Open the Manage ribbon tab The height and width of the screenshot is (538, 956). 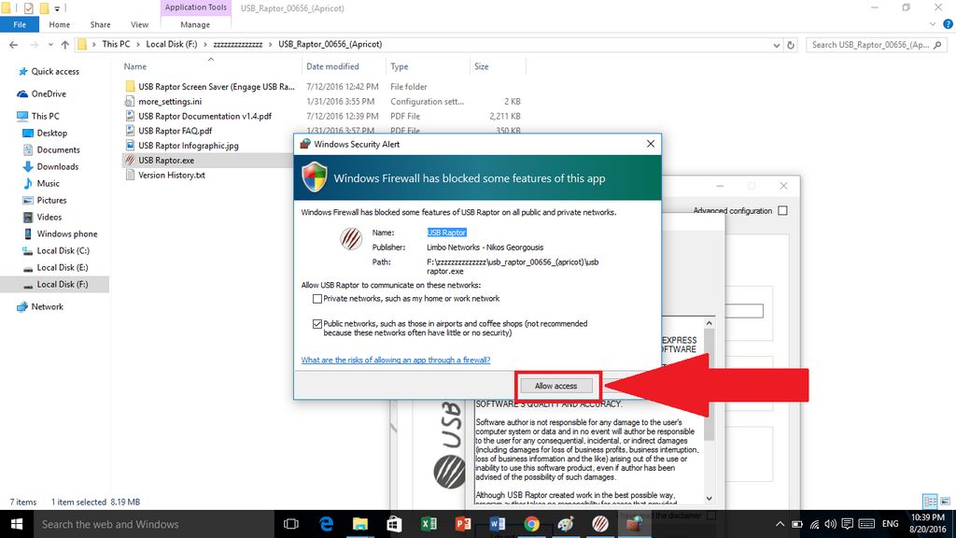[195, 24]
